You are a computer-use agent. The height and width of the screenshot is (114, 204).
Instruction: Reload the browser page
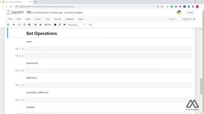11,7
